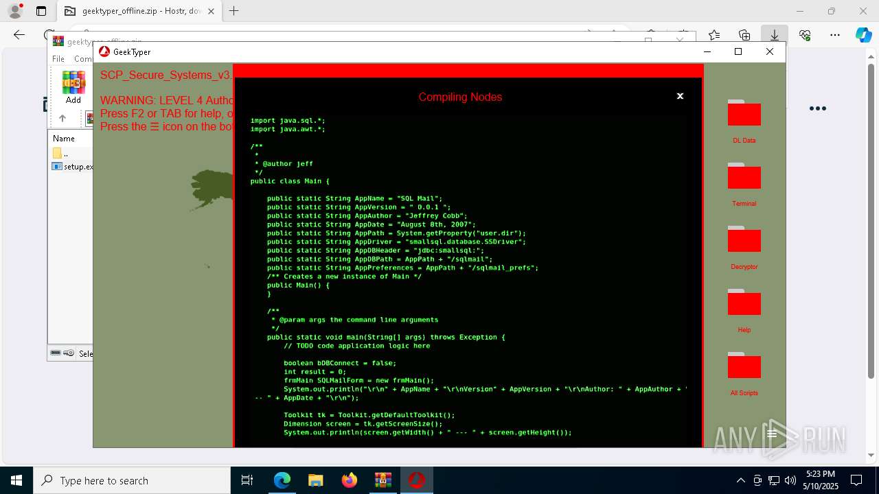879x494 pixels.
Task: Open the All Scripts folder icon
Action: (744, 366)
